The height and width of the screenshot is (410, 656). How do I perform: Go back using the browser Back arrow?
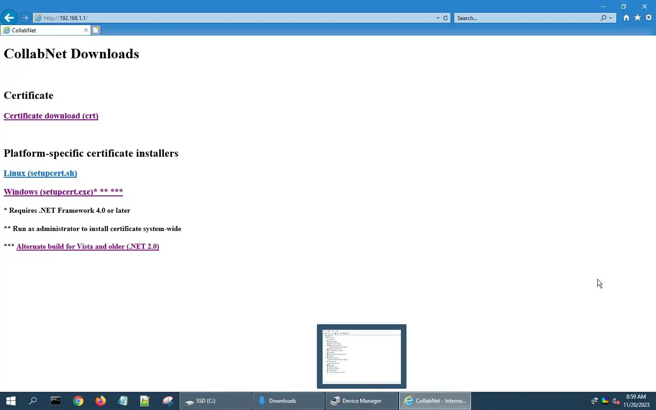[9, 18]
